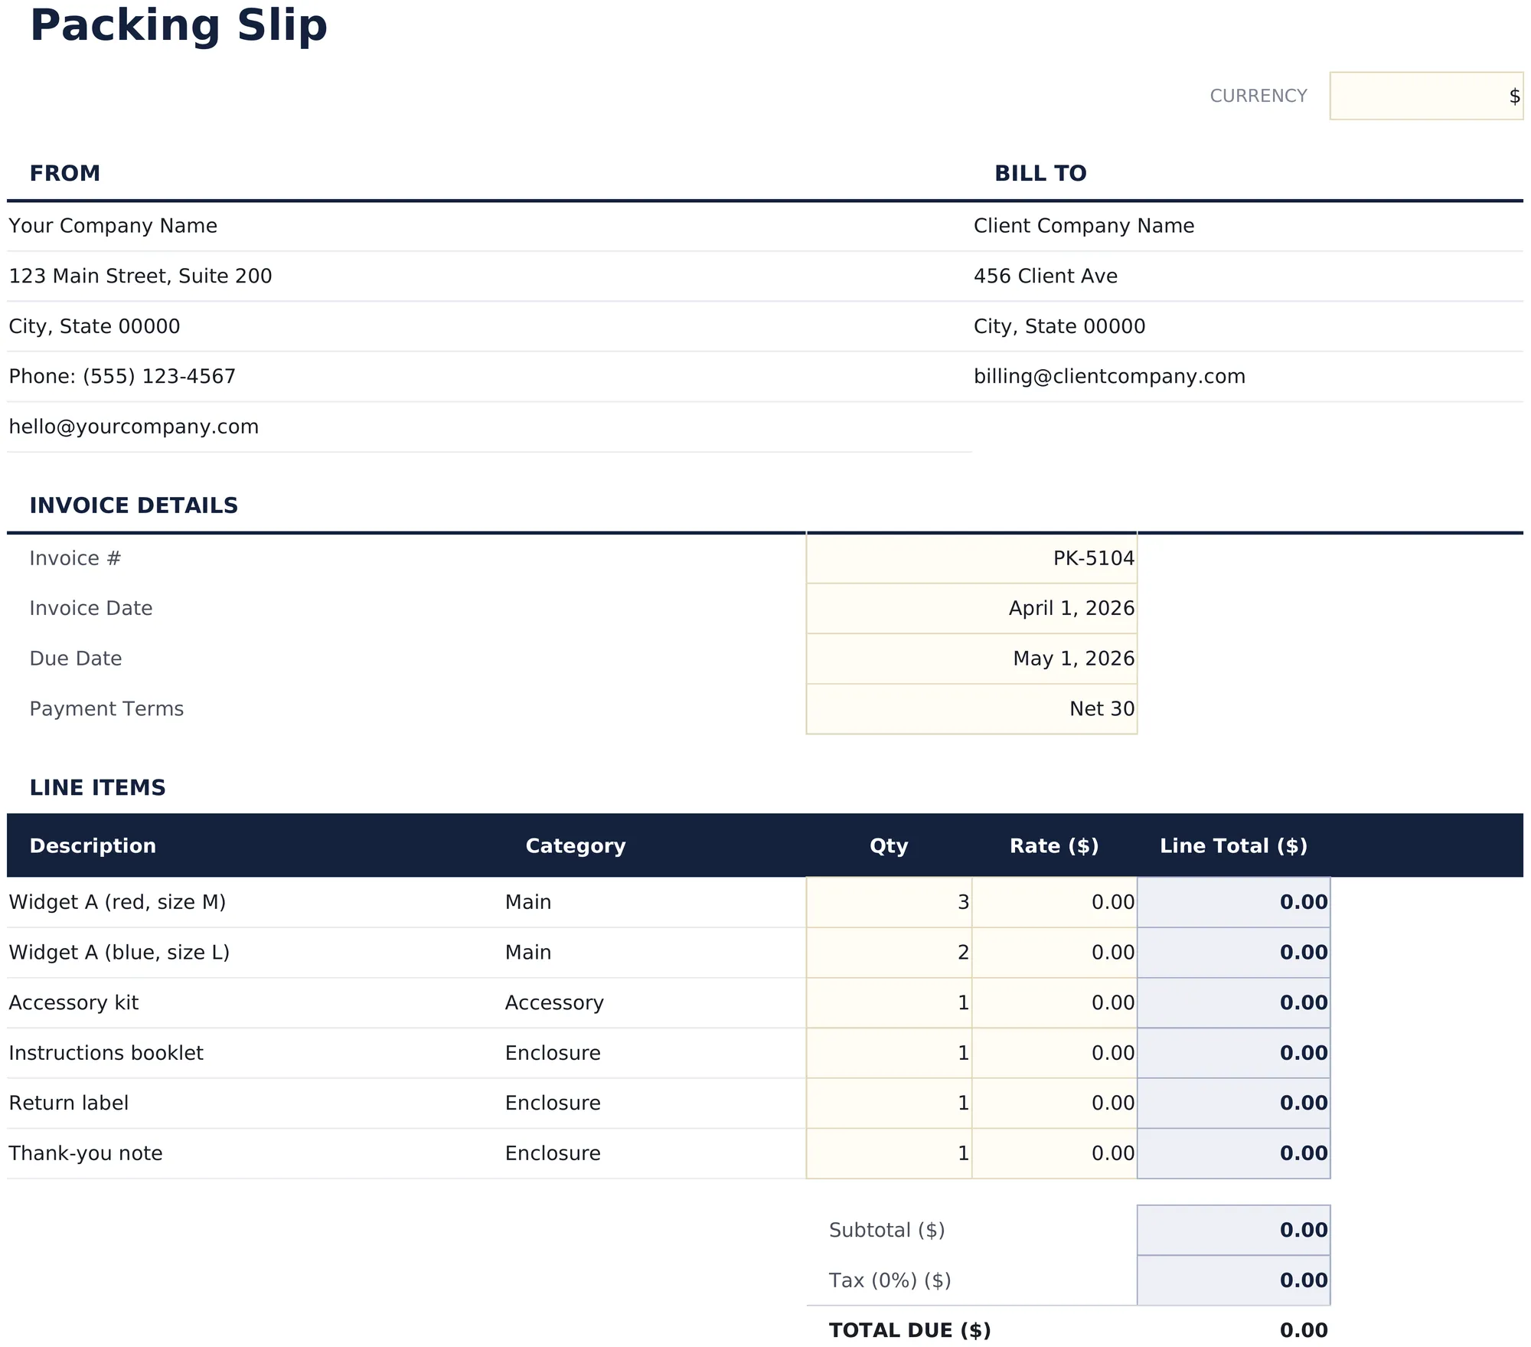Click Line Total for Accessory kit

click(1233, 1002)
